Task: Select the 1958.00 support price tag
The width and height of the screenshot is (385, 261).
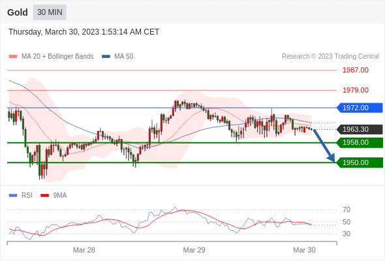Action: [x=359, y=143]
